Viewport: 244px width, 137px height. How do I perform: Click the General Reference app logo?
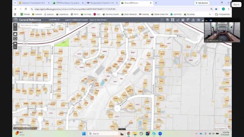coord(16,20)
